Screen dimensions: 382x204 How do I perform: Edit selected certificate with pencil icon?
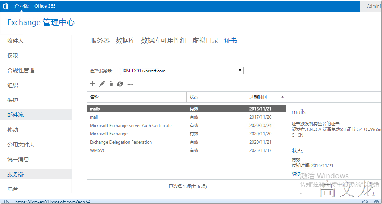[x=102, y=84]
